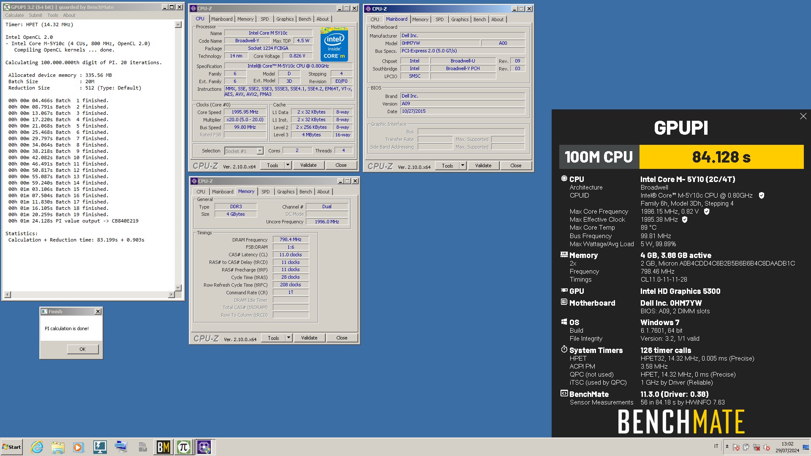This screenshot has height=456, width=811.
Task: Open About tab in Mainboard CPU-Z window
Action: pos(498,19)
